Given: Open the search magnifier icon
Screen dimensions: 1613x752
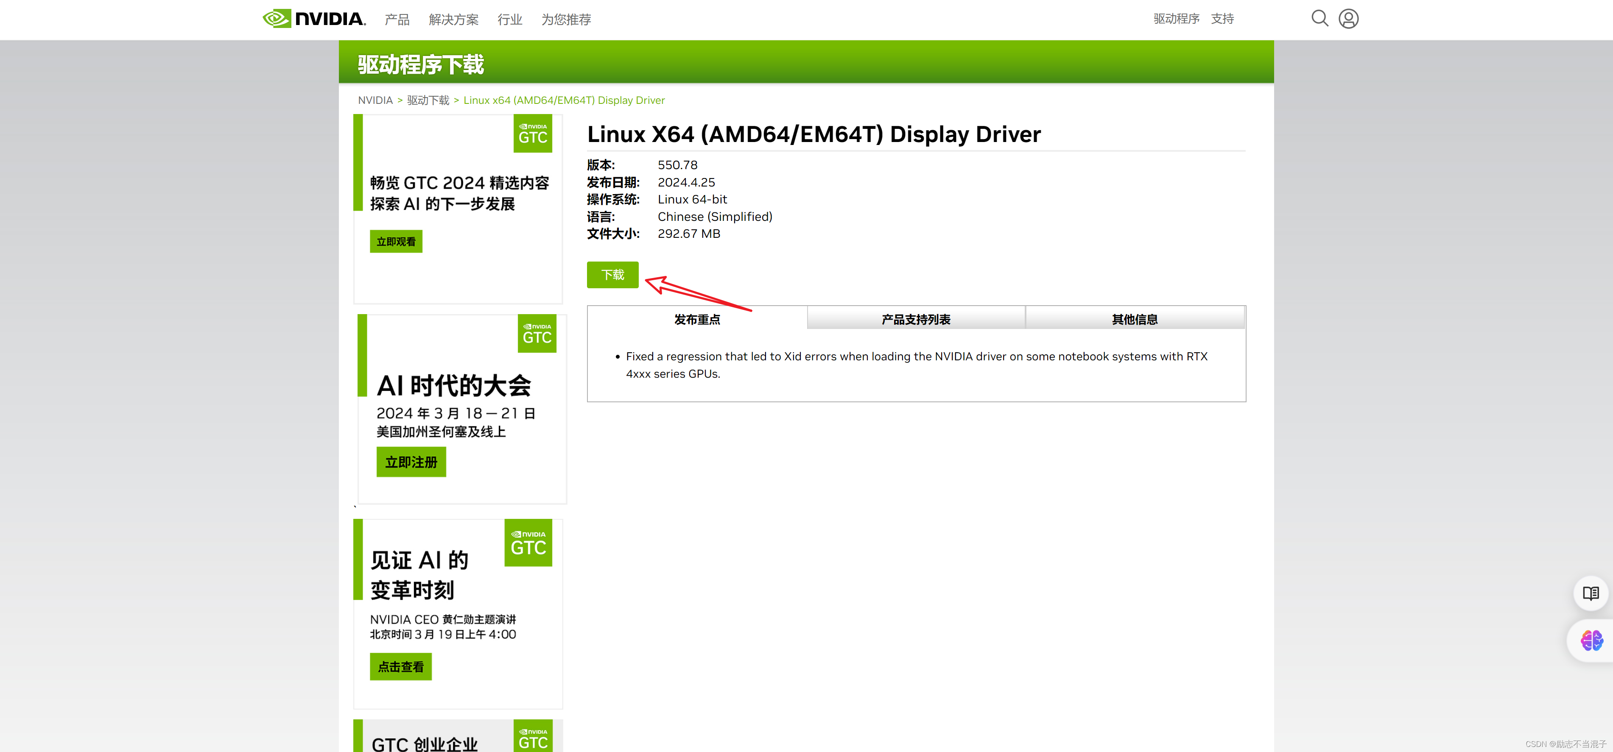Looking at the screenshot, I should point(1319,18).
